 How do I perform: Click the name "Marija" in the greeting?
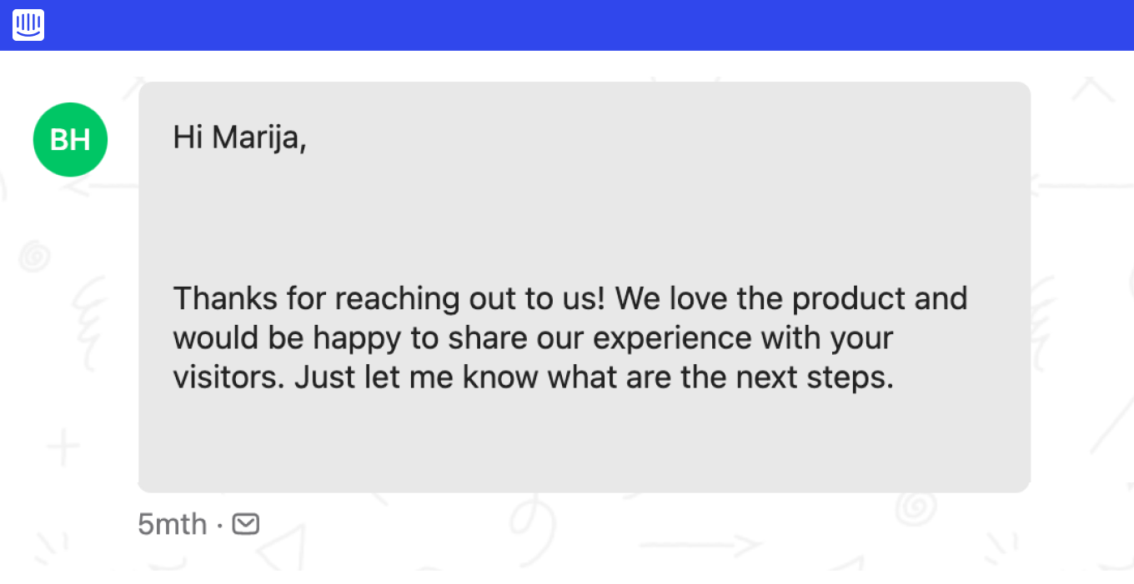click(259, 138)
